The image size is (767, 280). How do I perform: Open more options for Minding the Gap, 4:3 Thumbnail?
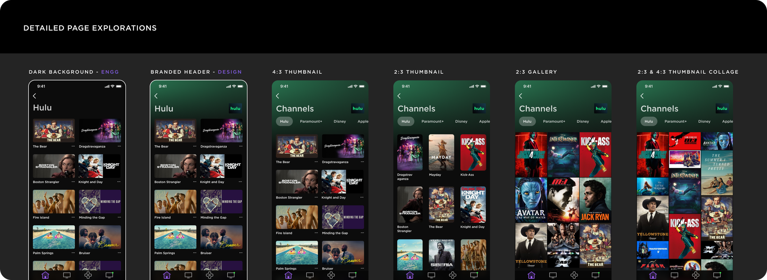pyautogui.click(x=362, y=233)
